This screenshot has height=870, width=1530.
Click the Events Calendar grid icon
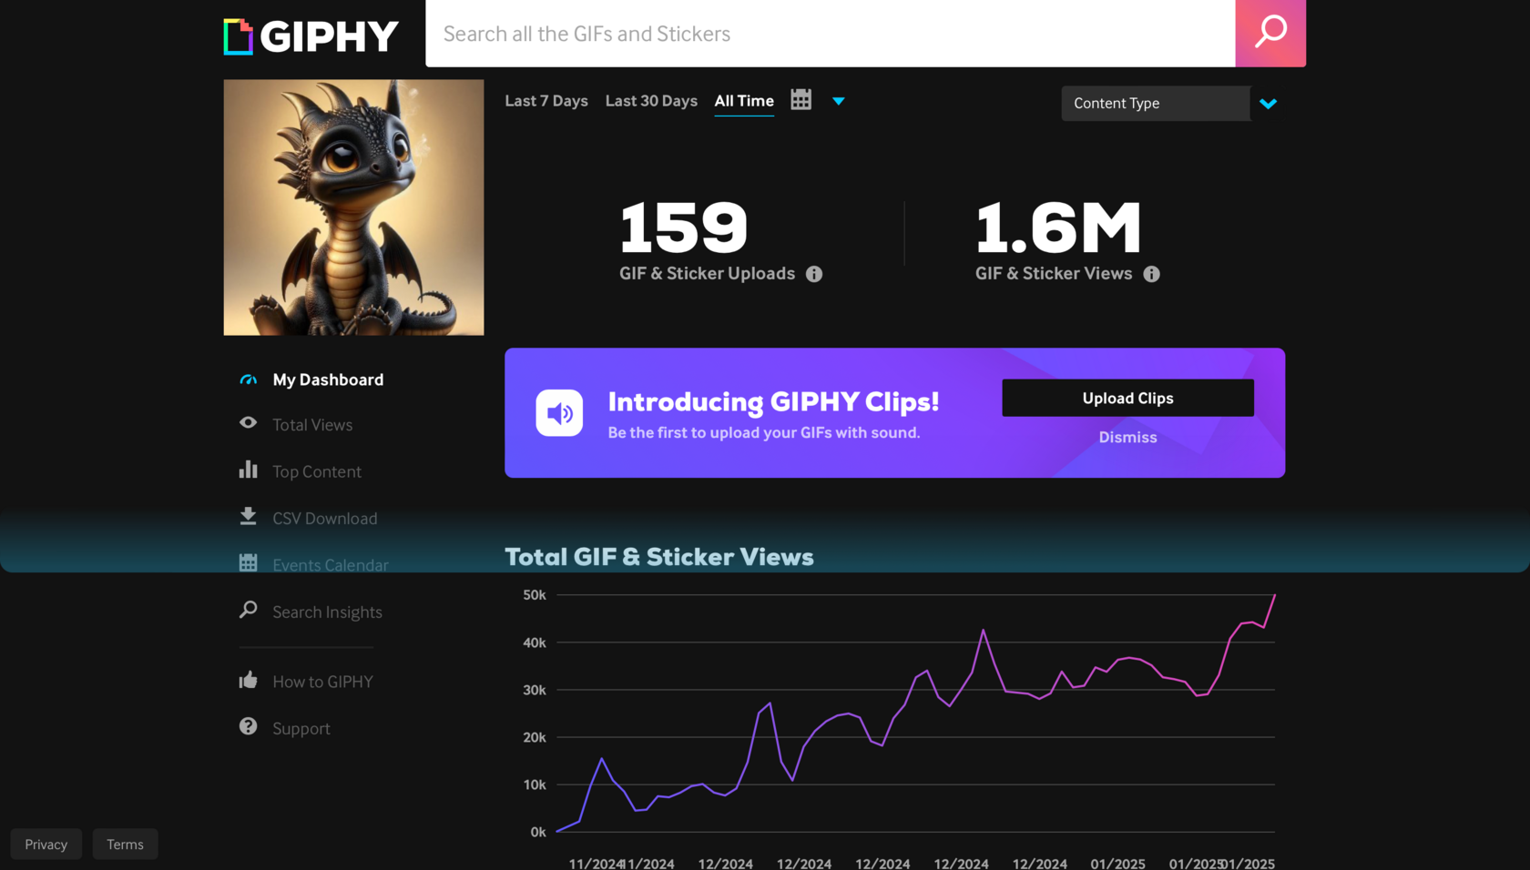click(248, 563)
